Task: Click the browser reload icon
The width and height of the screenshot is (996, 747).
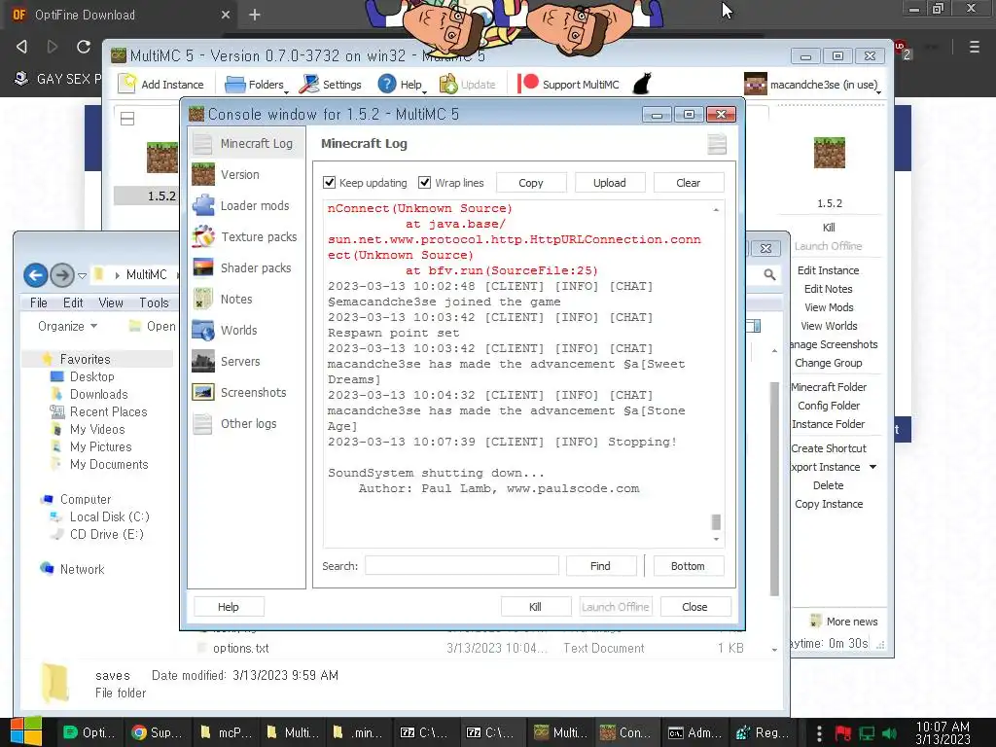Action: pos(84,47)
